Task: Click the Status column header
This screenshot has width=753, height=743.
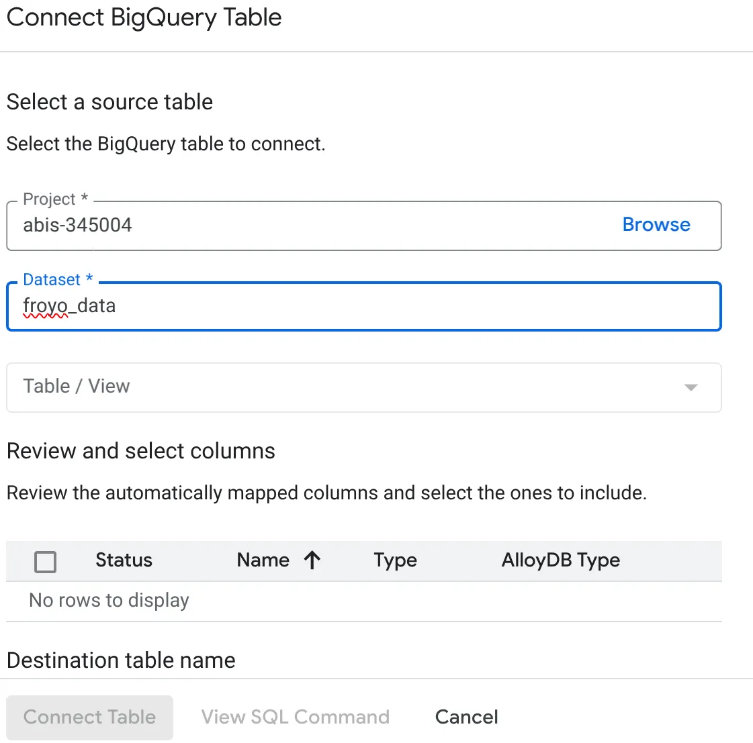Action: coord(124,560)
